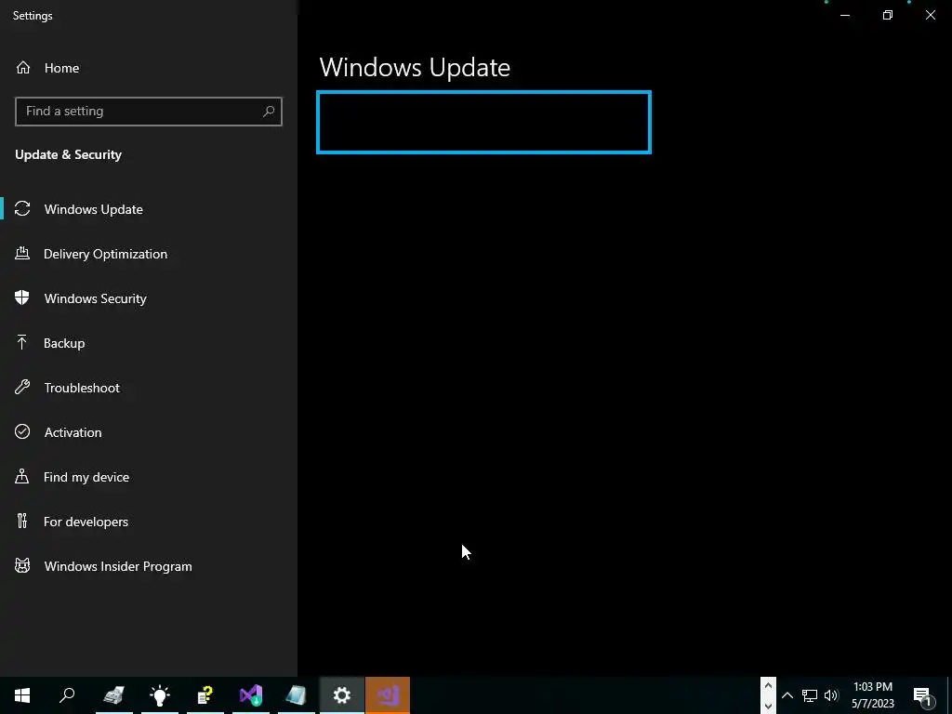Go to Settings Home
This screenshot has width=952, height=714.
tap(47, 68)
